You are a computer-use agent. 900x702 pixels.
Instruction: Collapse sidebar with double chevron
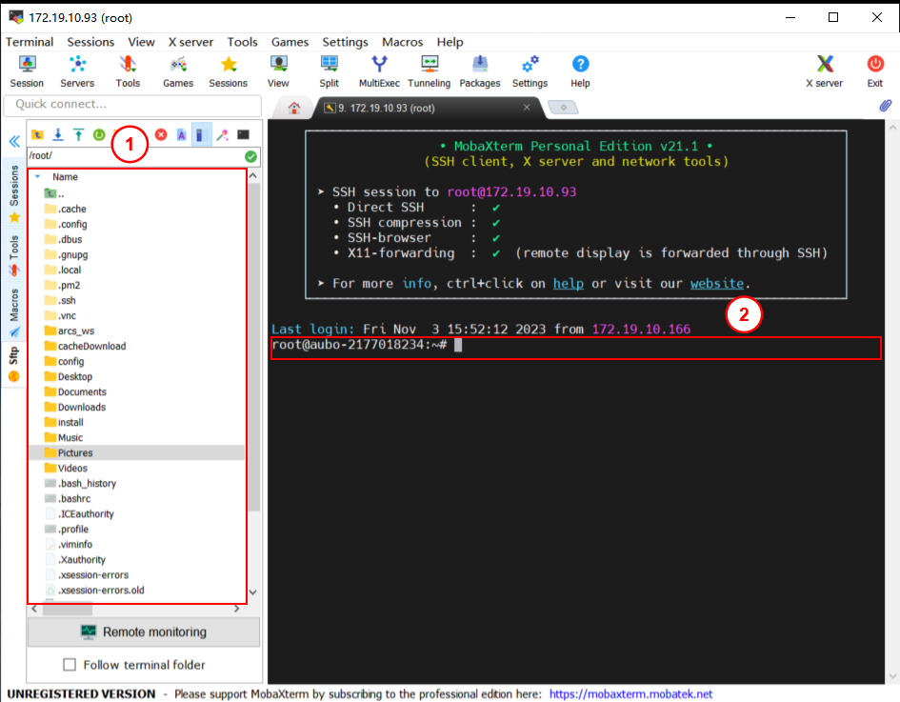[14, 142]
